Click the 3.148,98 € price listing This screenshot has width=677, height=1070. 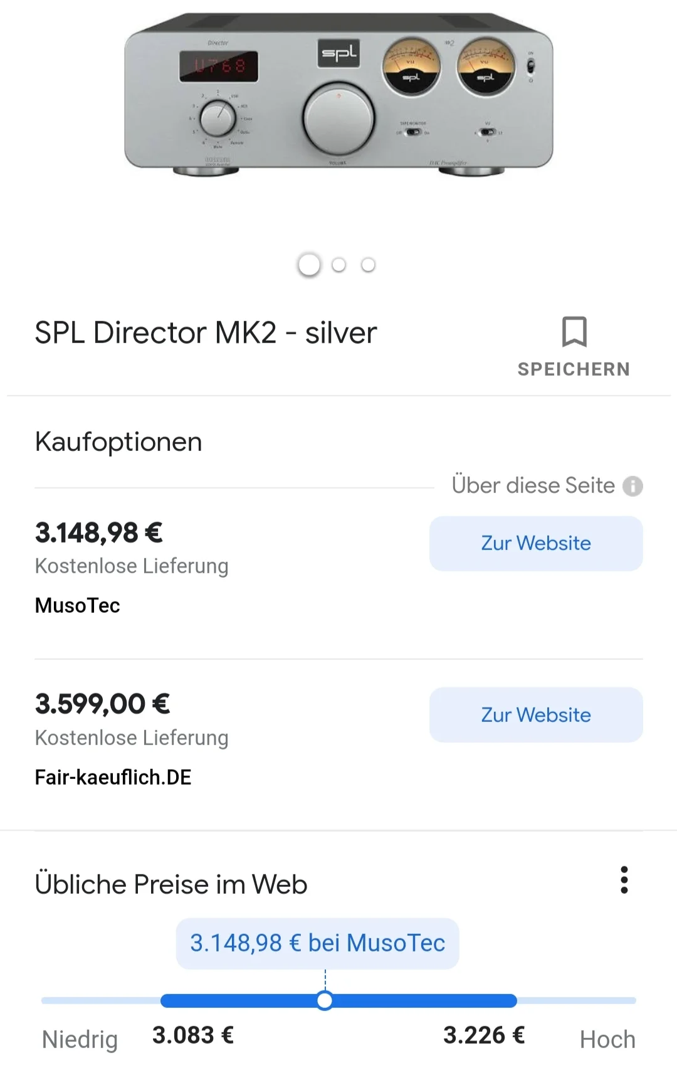point(99,533)
